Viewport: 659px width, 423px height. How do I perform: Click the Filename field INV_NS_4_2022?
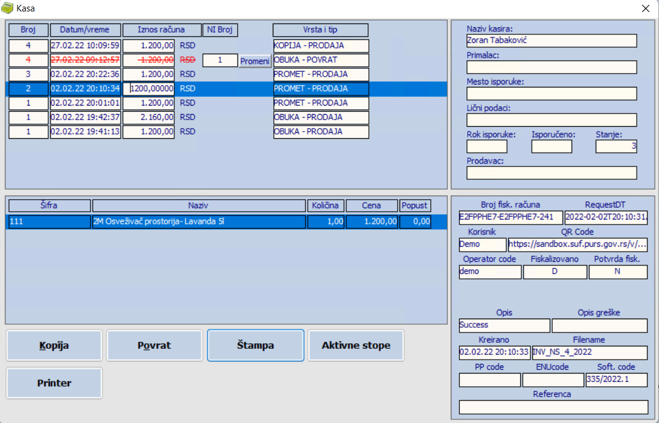pyautogui.click(x=590, y=352)
